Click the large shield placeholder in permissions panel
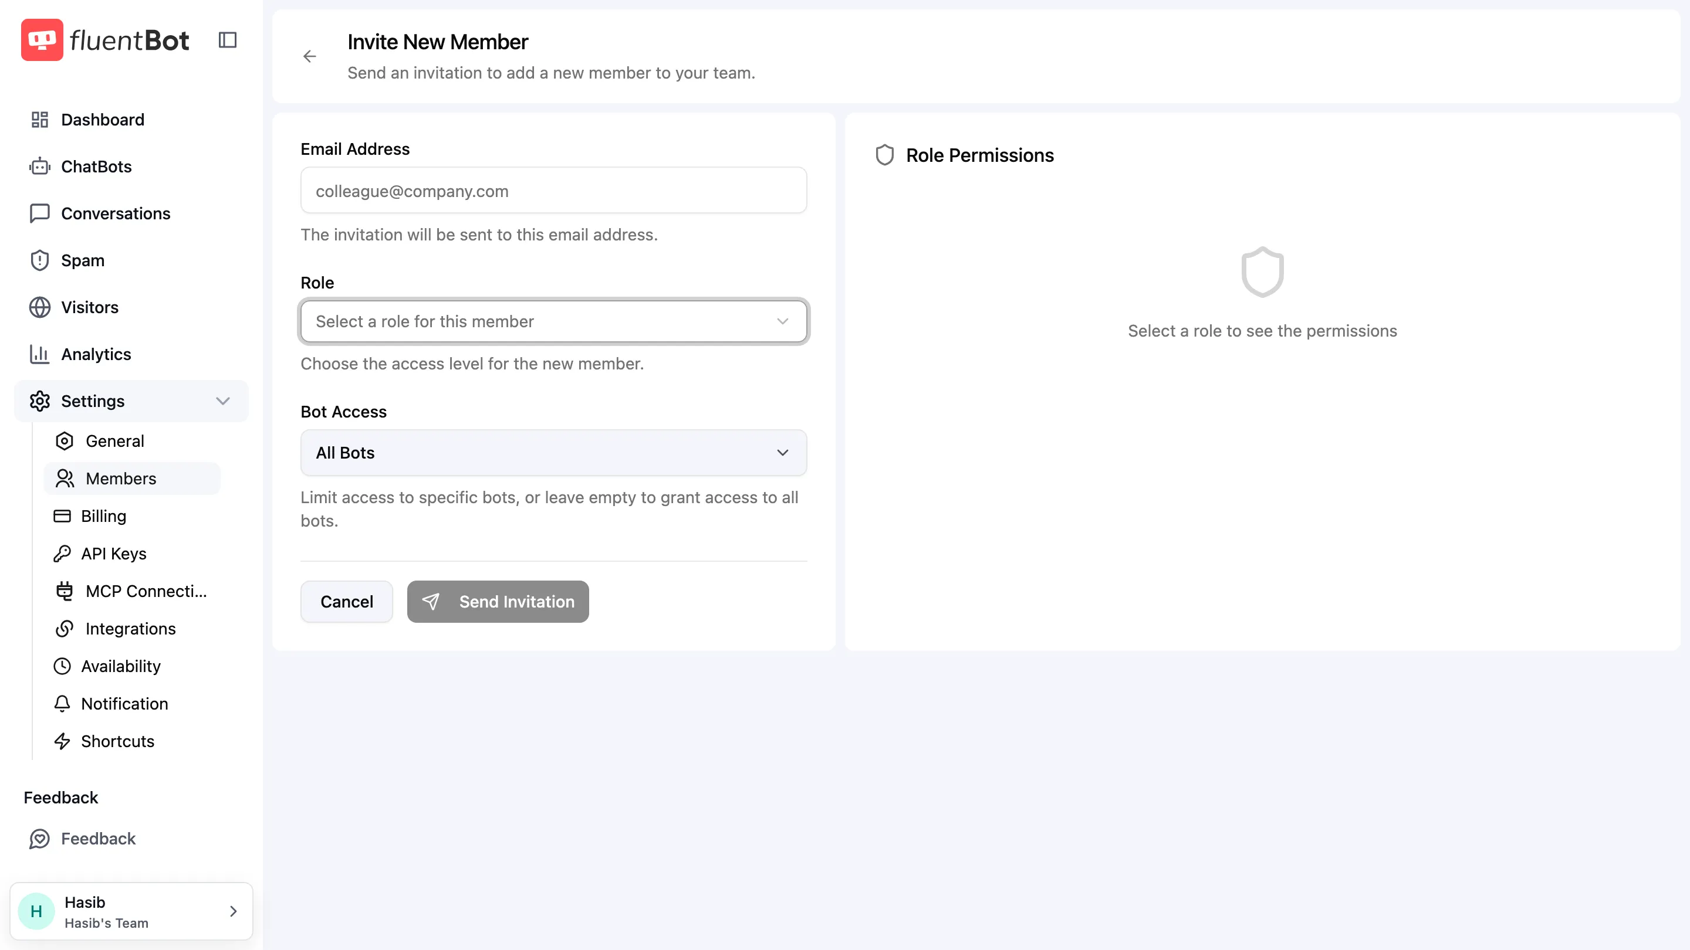1690x950 pixels. tap(1262, 272)
